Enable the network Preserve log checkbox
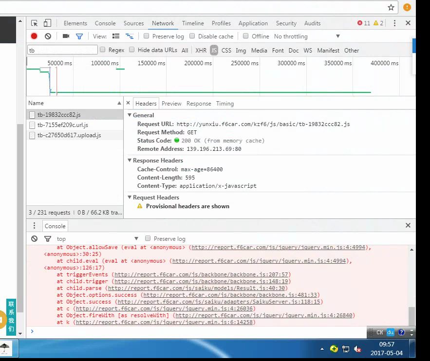430x361 pixels. (x=147, y=36)
